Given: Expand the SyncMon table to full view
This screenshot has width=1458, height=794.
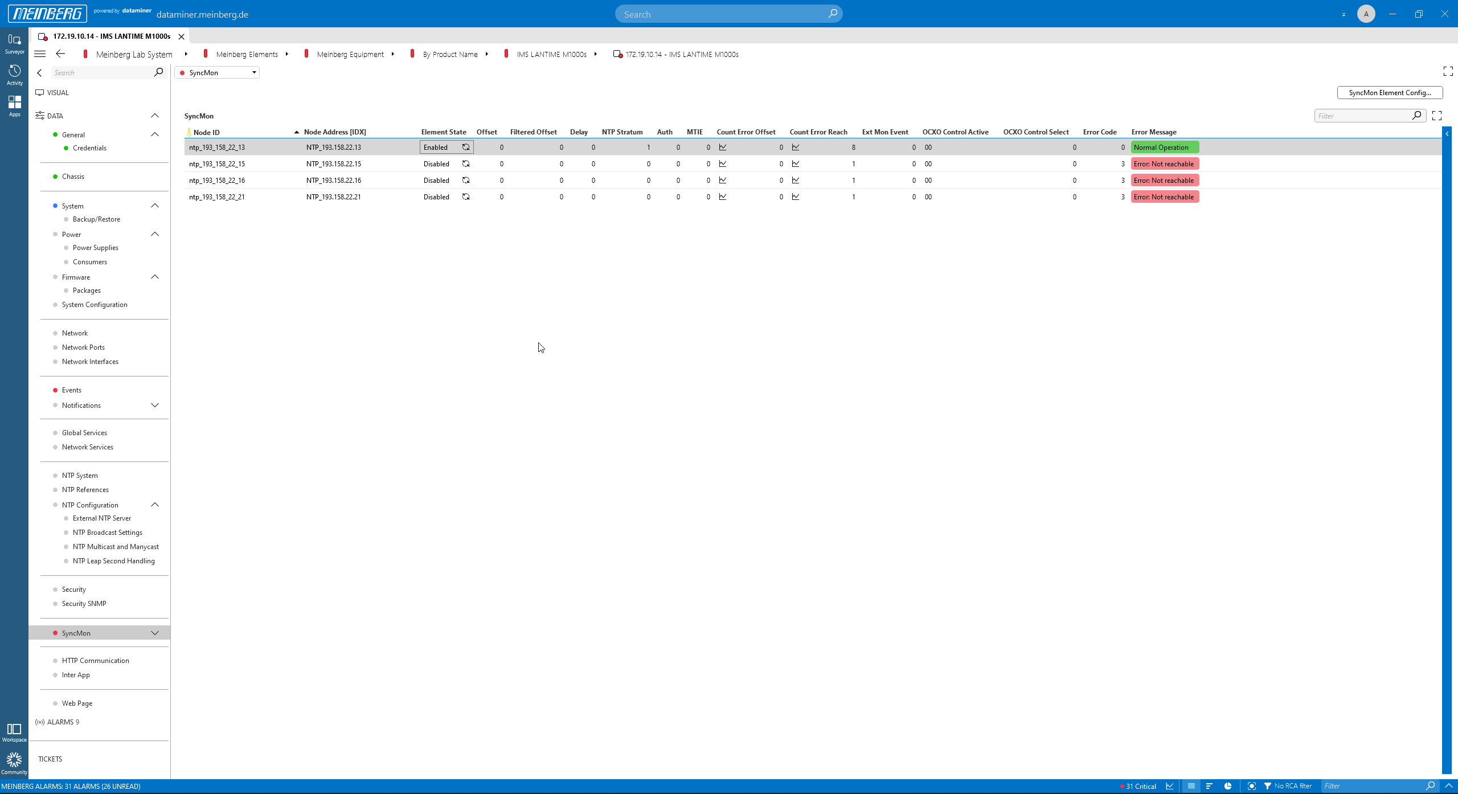Looking at the screenshot, I should tap(1437, 116).
